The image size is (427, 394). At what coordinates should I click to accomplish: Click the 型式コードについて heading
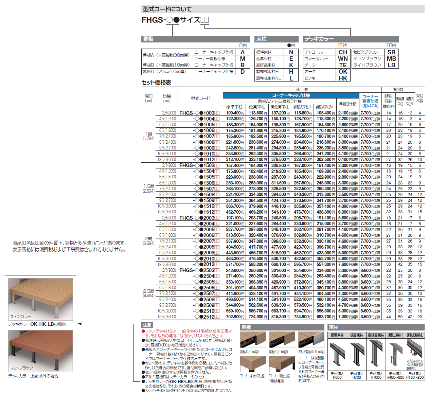(167, 9)
